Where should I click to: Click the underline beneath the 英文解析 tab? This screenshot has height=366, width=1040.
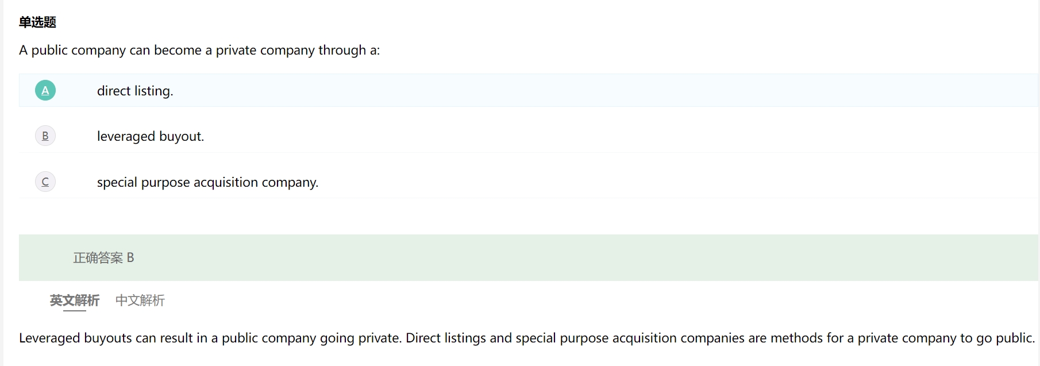(75, 311)
